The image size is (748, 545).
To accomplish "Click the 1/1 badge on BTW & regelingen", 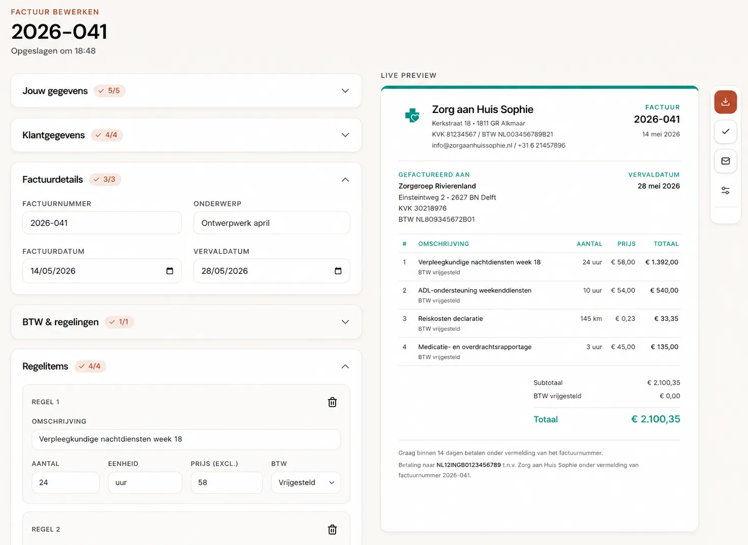I will click(x=119, y=322).
